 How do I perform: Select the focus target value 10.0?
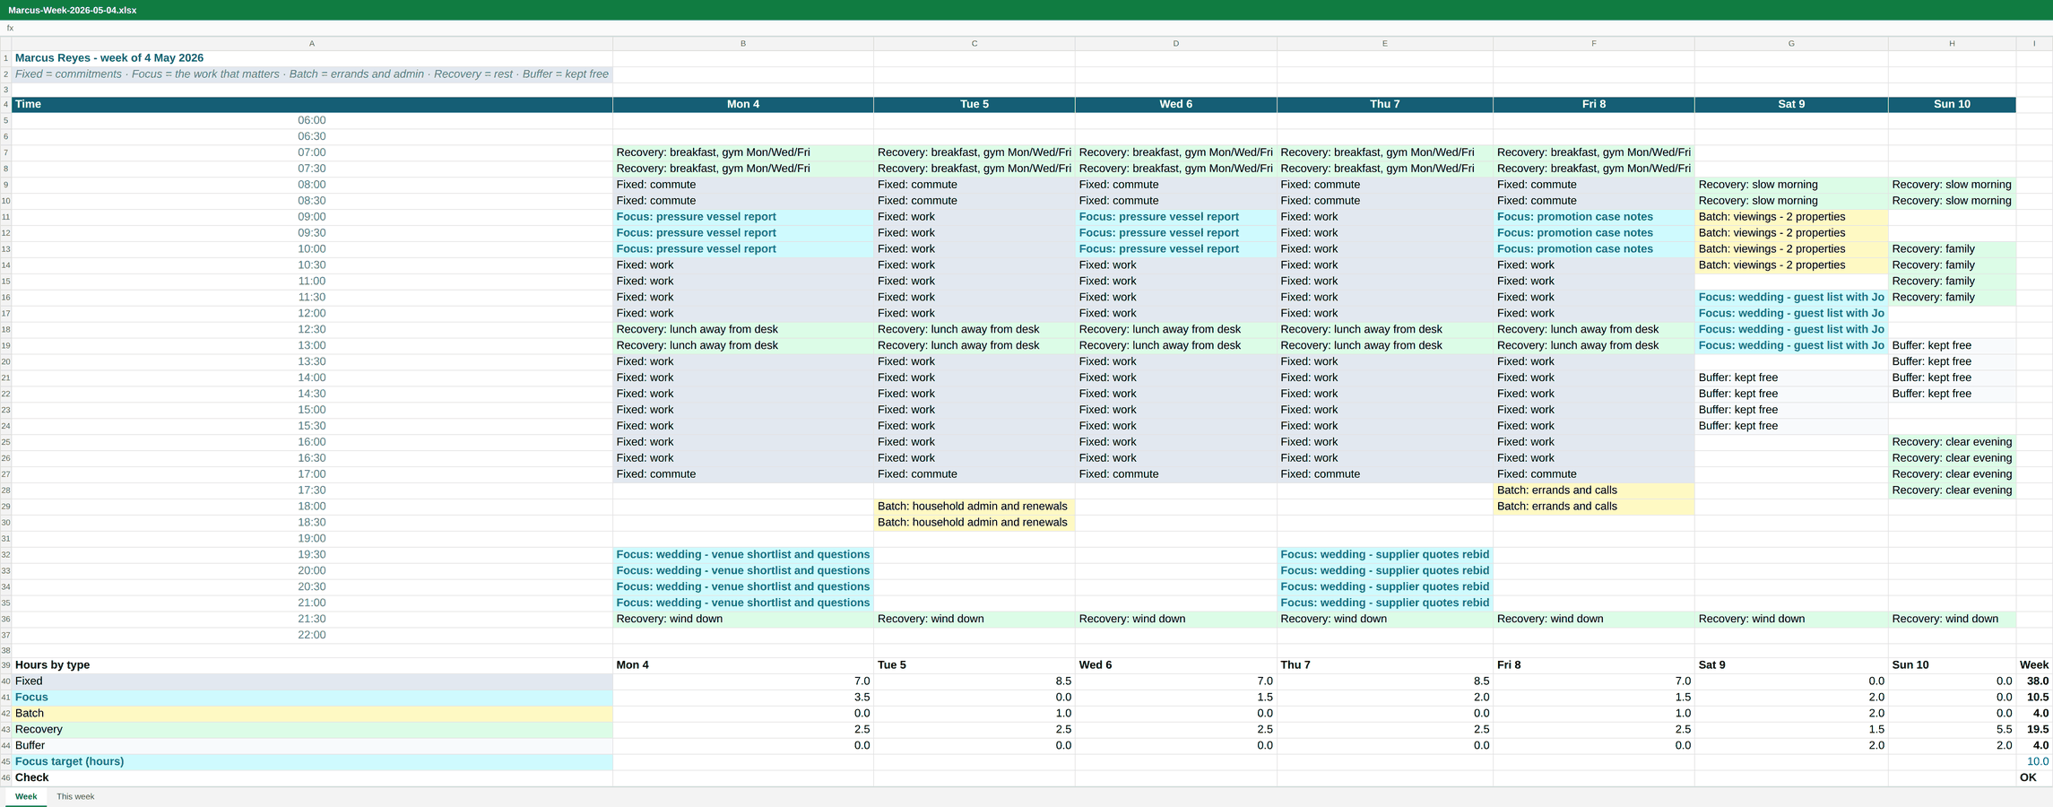pyautogui.click(x=2034, y=762)
